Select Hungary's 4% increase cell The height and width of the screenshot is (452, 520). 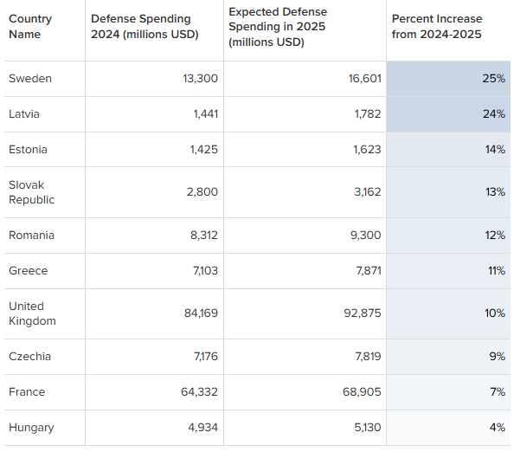click(x=448, y=428)
